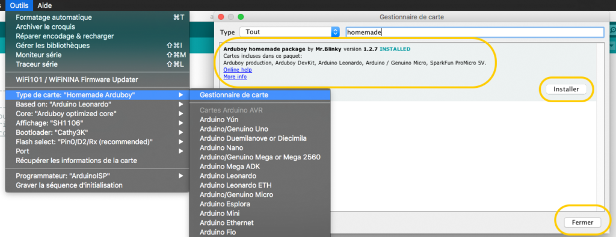The width and height of the screenshot is (616, 237).
Task: Open the Aide menu
Action: 45,5
